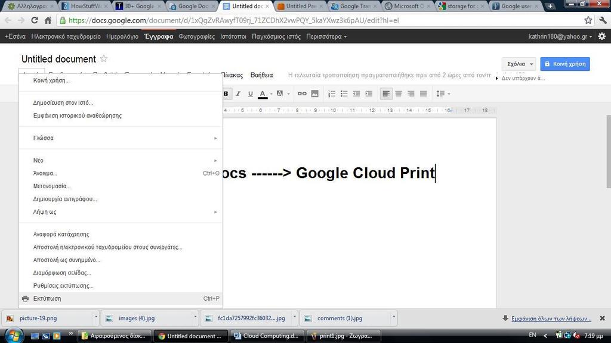This screenshot has width=611, height=343.
Task: Open the line spacing dropdown
Action: [x=443, y=93]
